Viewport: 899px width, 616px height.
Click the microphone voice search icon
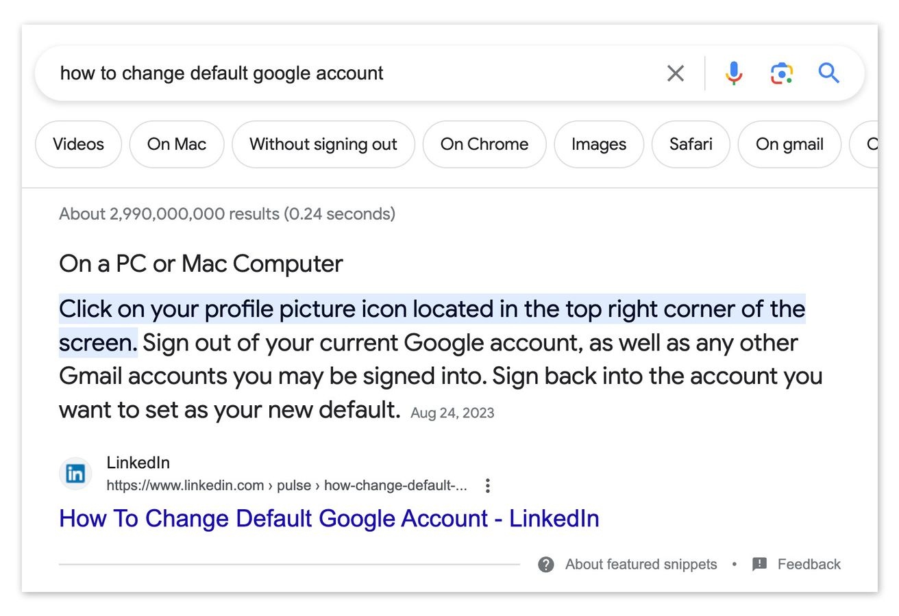733,73
